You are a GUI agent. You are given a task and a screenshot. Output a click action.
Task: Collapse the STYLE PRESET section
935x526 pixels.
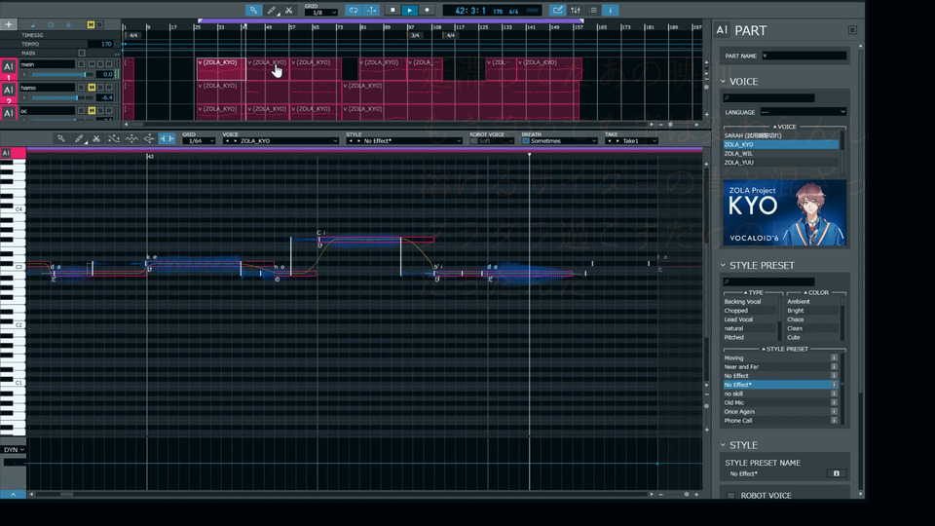(724, 265)
